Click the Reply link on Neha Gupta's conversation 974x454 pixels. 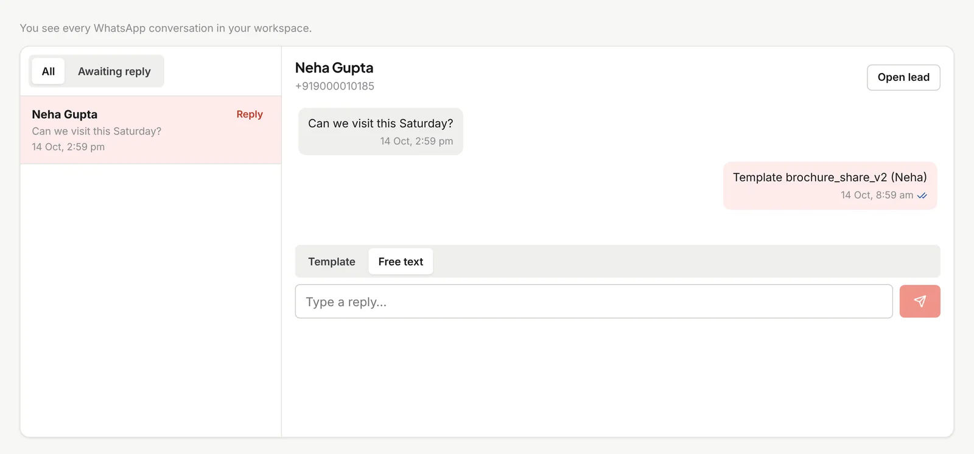coord(250,114)
